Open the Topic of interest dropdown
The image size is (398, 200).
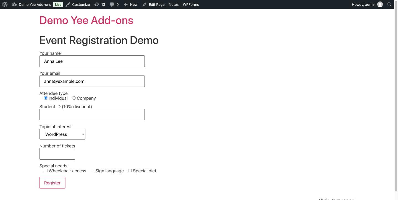click(x=62, y=134)
